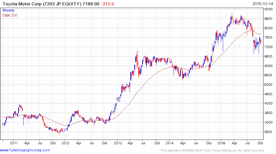Click the 2500 price axis label
276x154 pixels.
click(269, 132)
